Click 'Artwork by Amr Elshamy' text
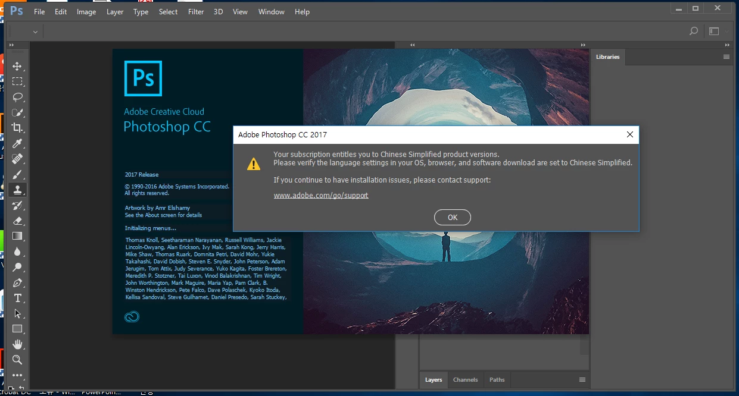739x396 pixels. 157,208
